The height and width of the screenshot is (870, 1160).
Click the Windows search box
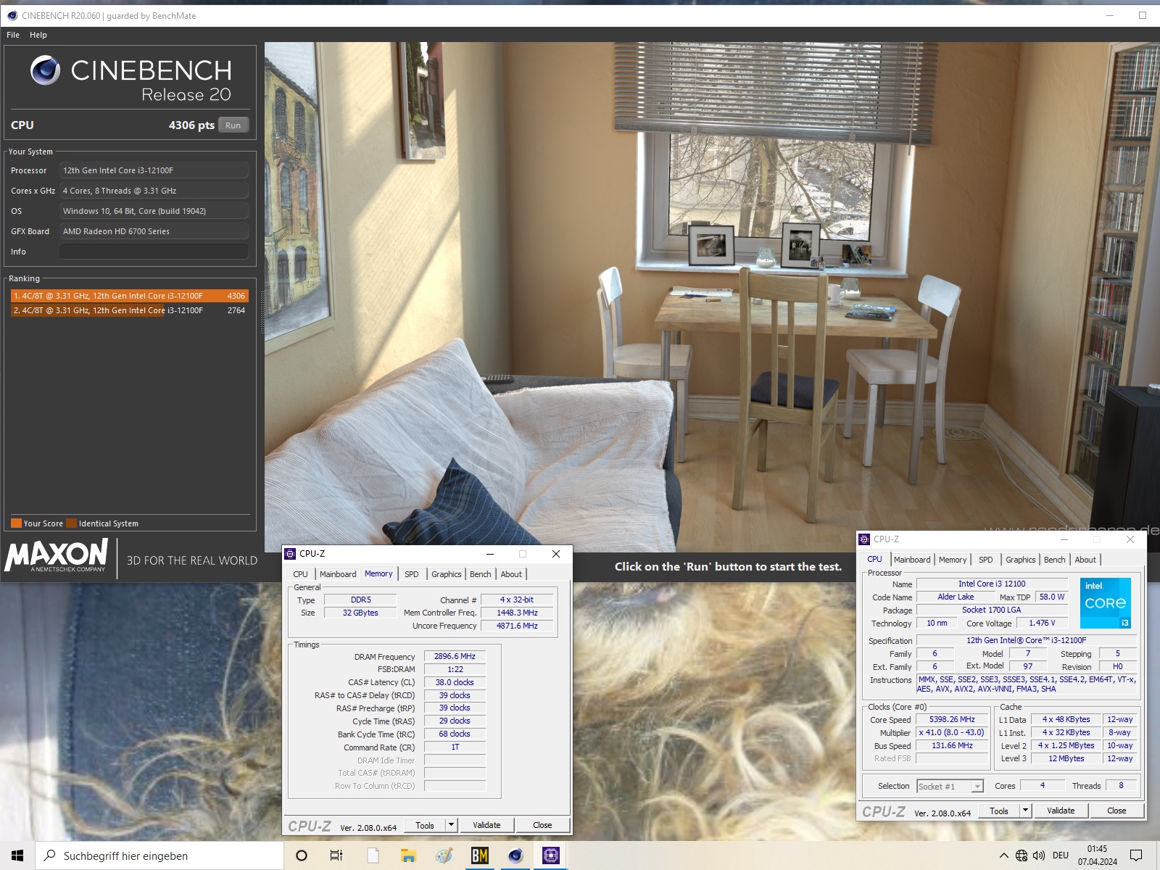[x=159, y=855]
